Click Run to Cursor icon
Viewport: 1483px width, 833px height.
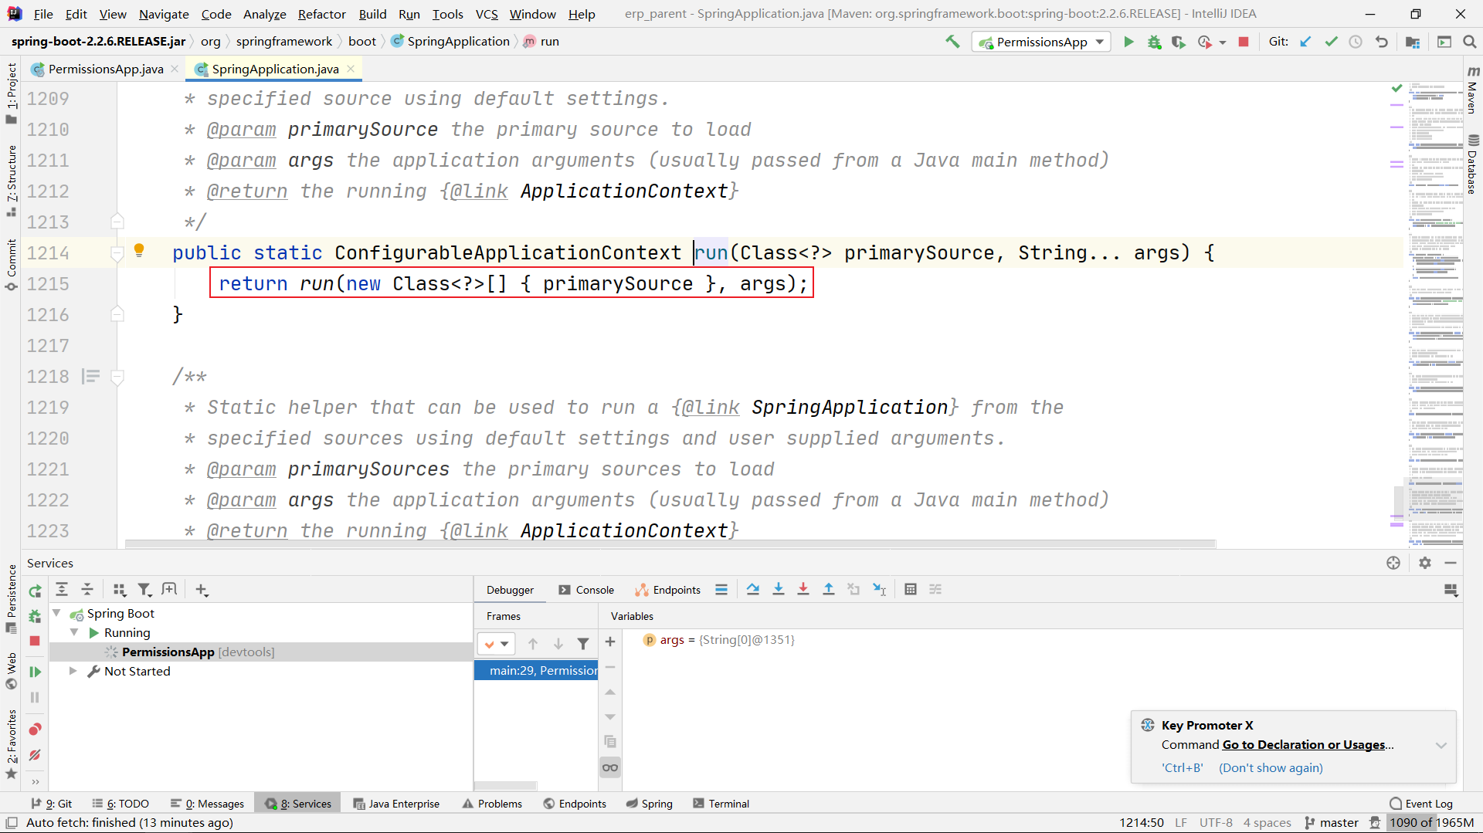pyautogui.click(x=879, y=589)
